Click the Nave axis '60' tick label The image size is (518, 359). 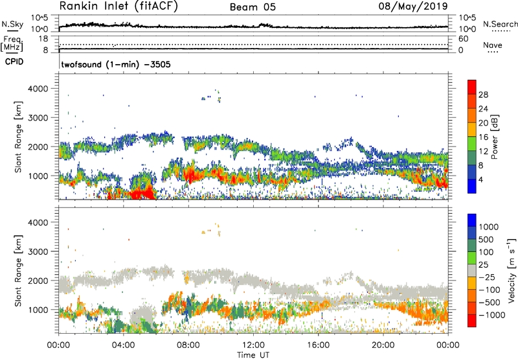464,39
